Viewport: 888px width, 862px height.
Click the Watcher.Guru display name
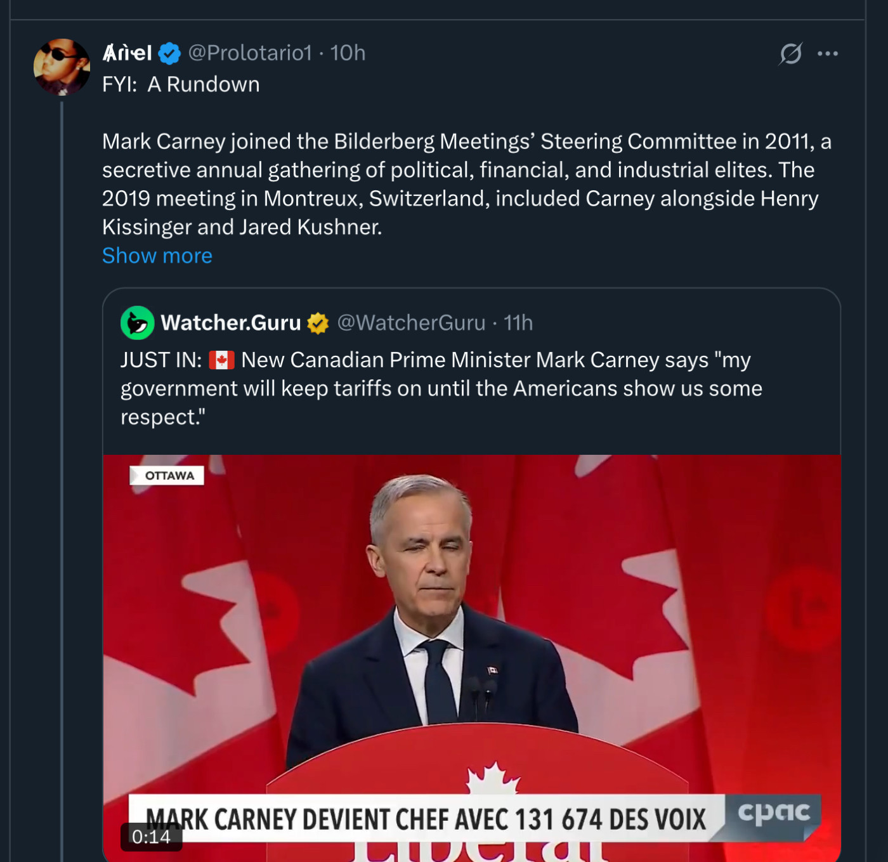231,323
